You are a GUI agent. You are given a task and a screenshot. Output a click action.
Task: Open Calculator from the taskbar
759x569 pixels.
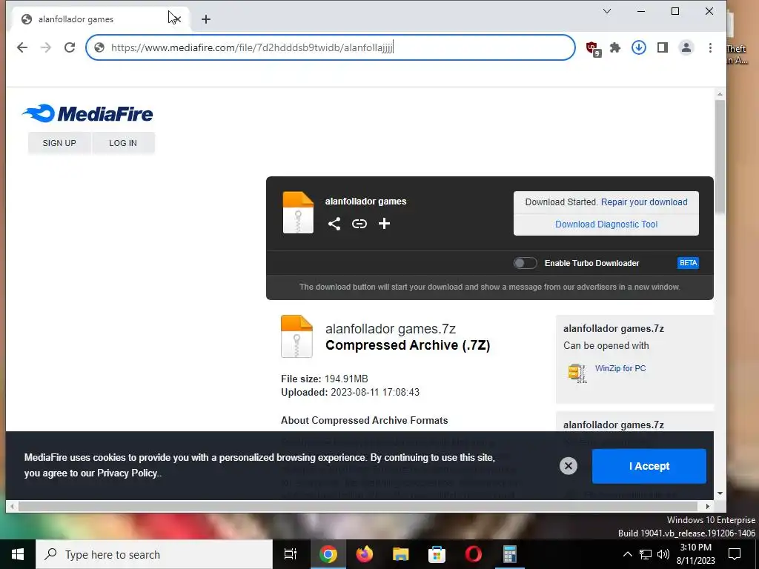tap(510, 554)
